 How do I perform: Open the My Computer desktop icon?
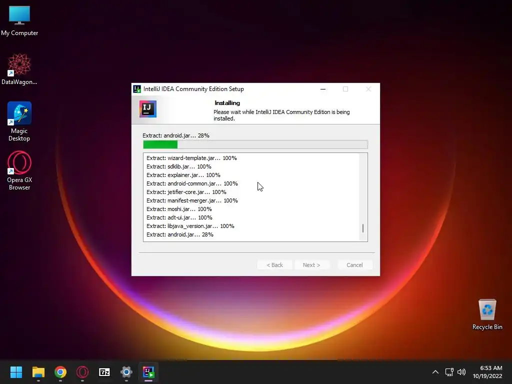[19, 20]
